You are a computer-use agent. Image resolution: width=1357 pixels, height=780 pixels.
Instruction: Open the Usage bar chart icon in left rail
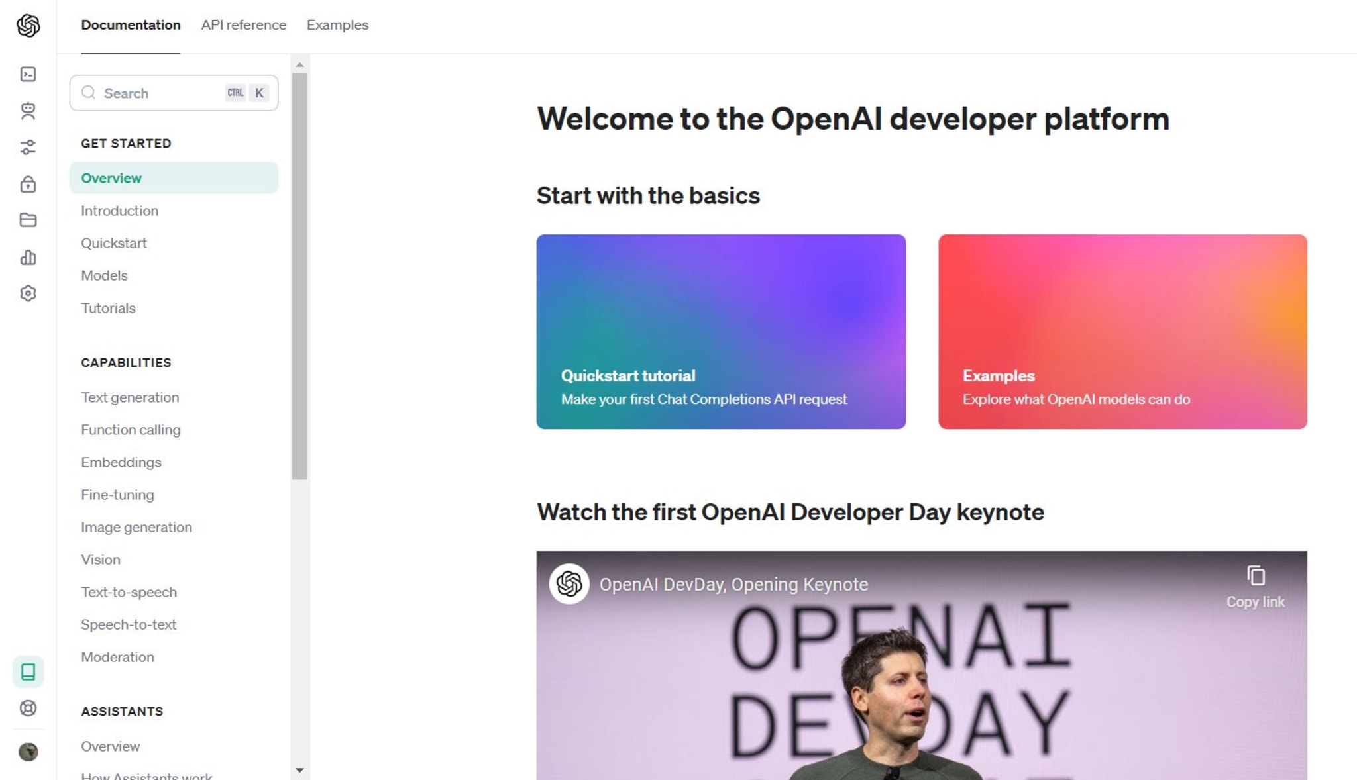[x=28, y=257]
